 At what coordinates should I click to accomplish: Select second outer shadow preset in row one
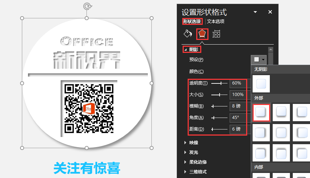tap(281, 113)
